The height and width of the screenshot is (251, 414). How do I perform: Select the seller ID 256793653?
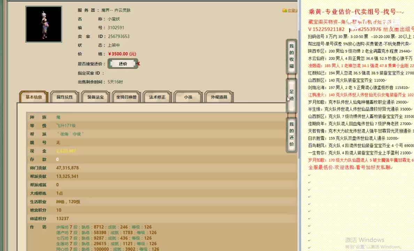tap(118, 37)
